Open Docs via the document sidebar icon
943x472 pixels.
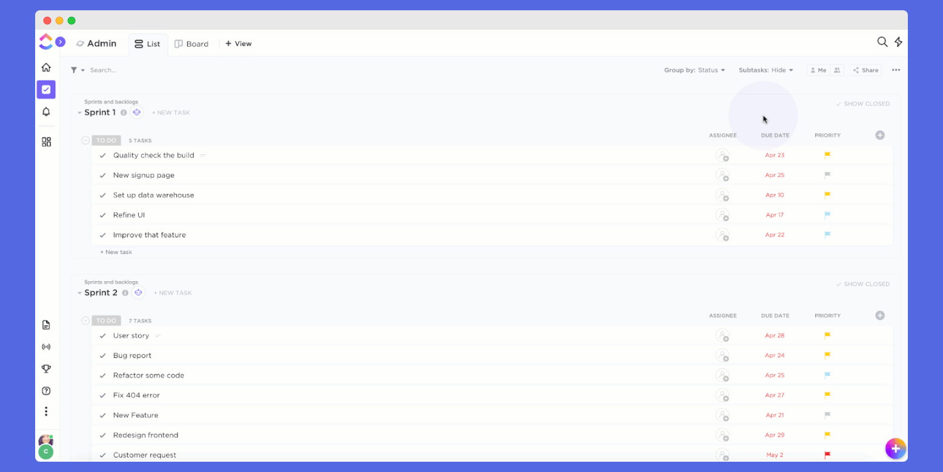[46, 325]
